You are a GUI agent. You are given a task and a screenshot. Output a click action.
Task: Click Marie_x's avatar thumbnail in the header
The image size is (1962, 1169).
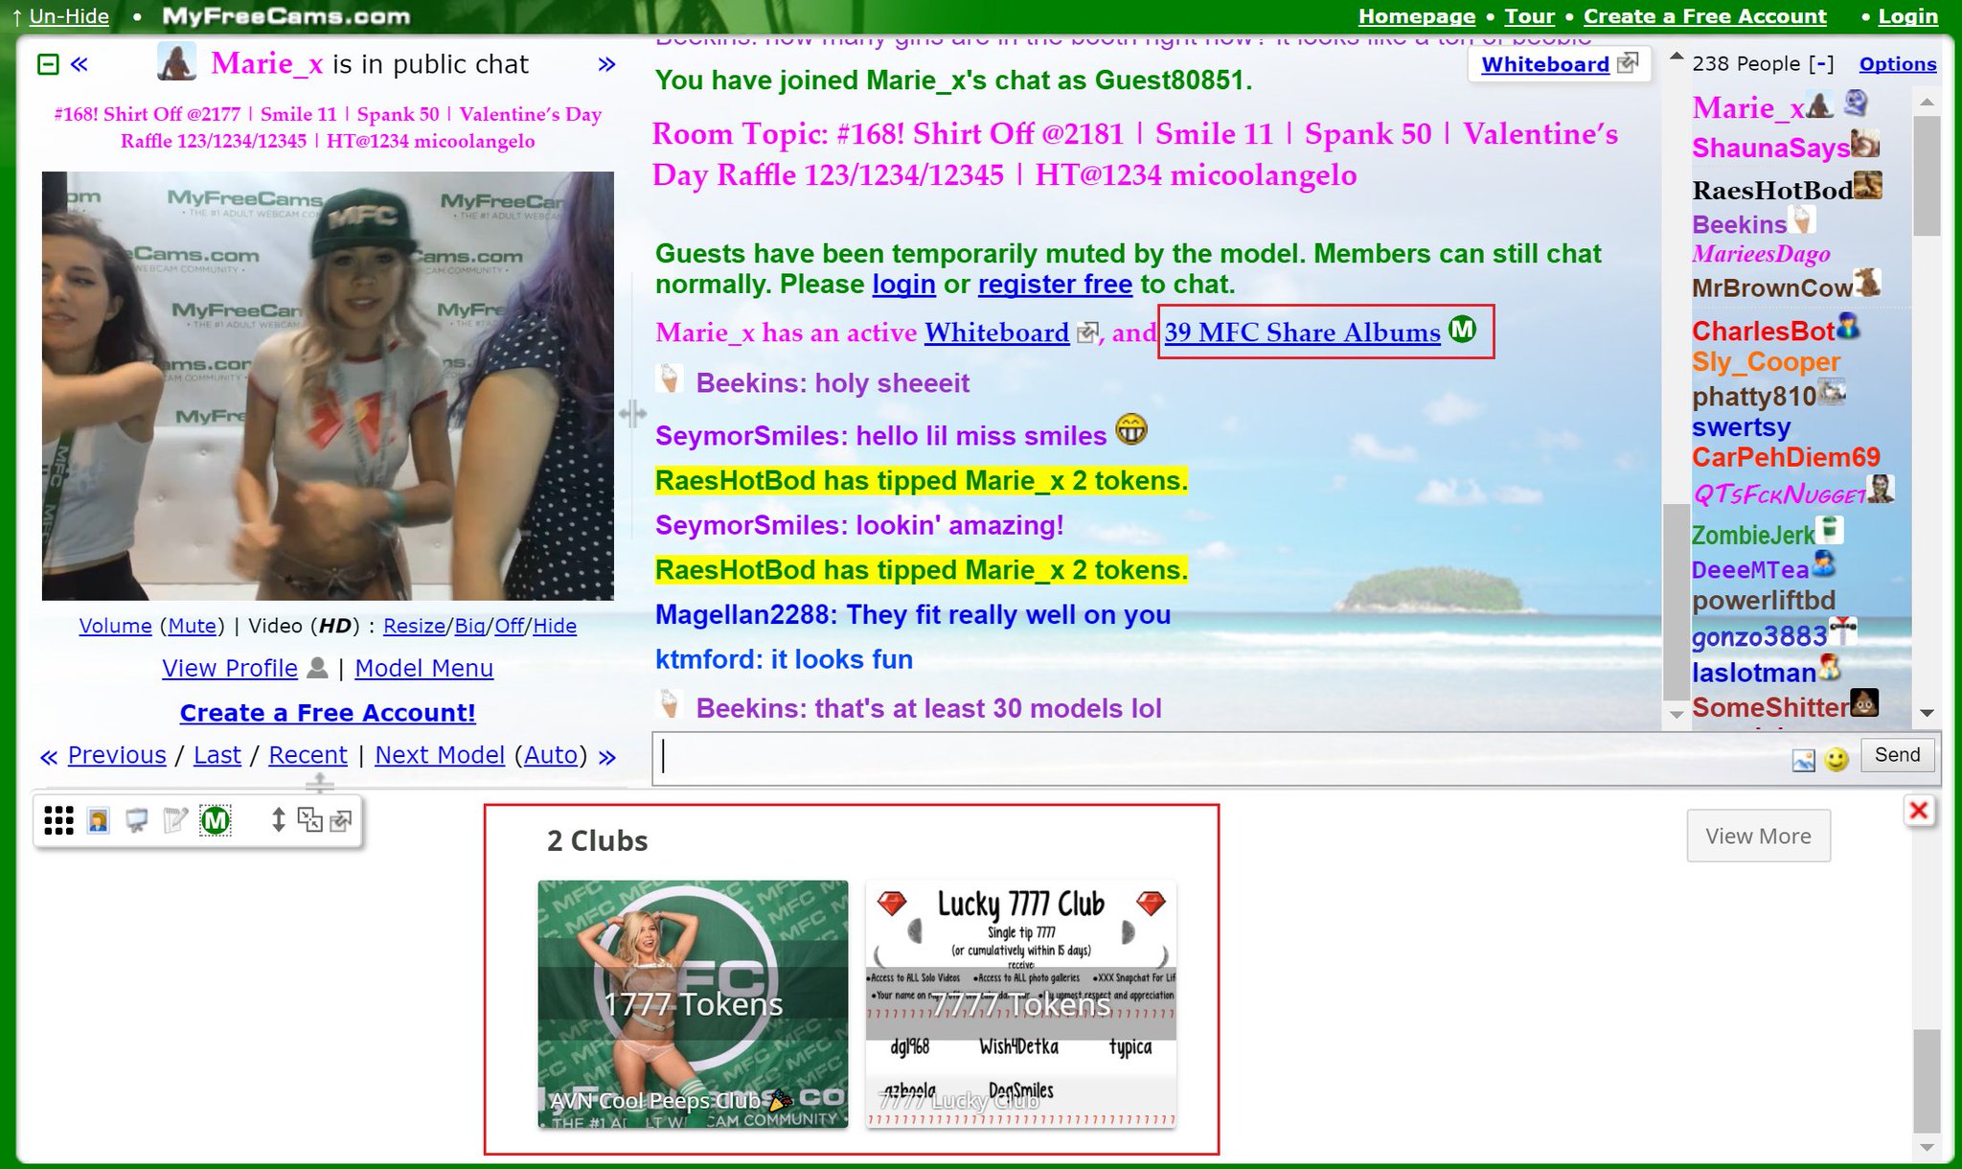[176, 62]
